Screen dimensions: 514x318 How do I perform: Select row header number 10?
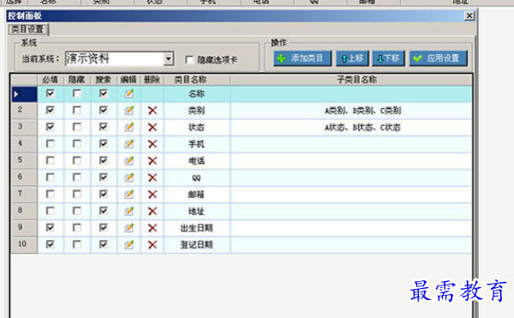(24, 244)
